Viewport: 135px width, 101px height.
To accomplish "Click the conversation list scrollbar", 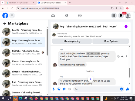I will coord(47,42).
